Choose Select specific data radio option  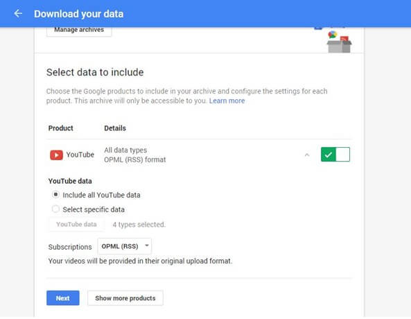pos(55,209)
